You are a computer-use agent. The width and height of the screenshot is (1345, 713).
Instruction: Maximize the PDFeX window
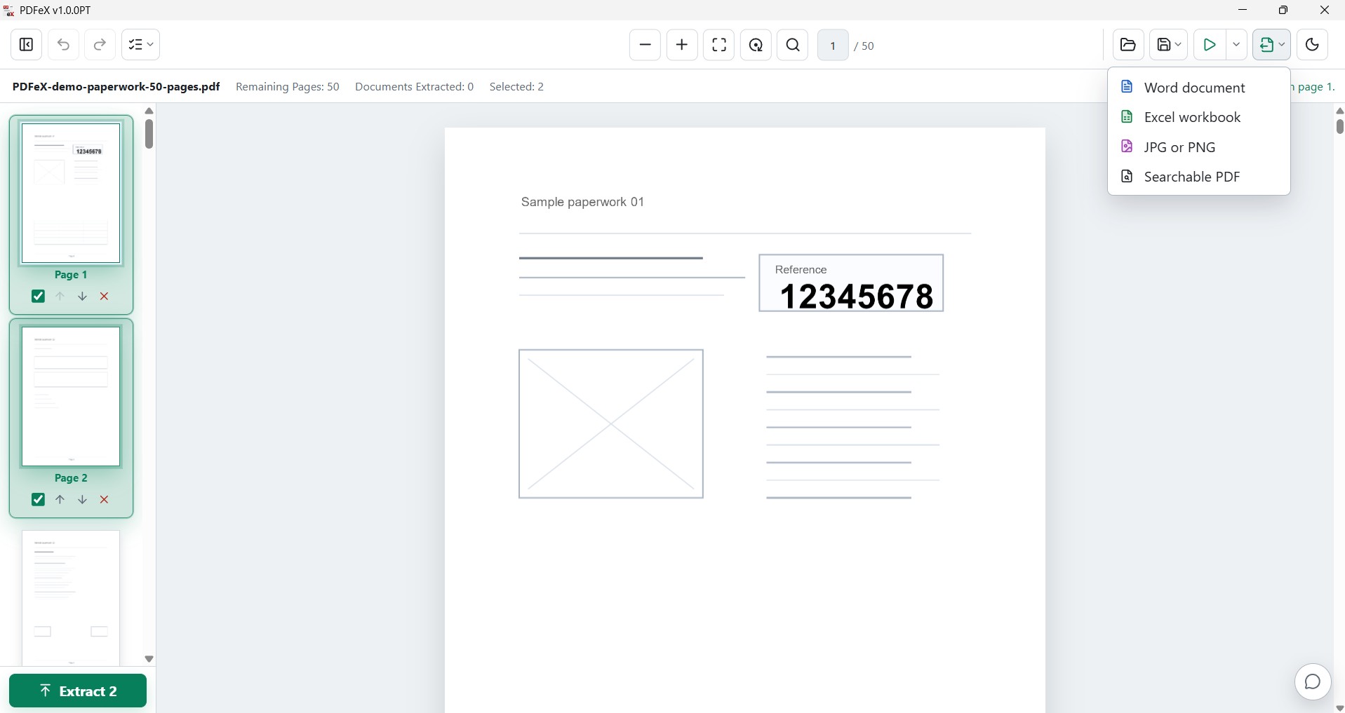pos(1283,10)
